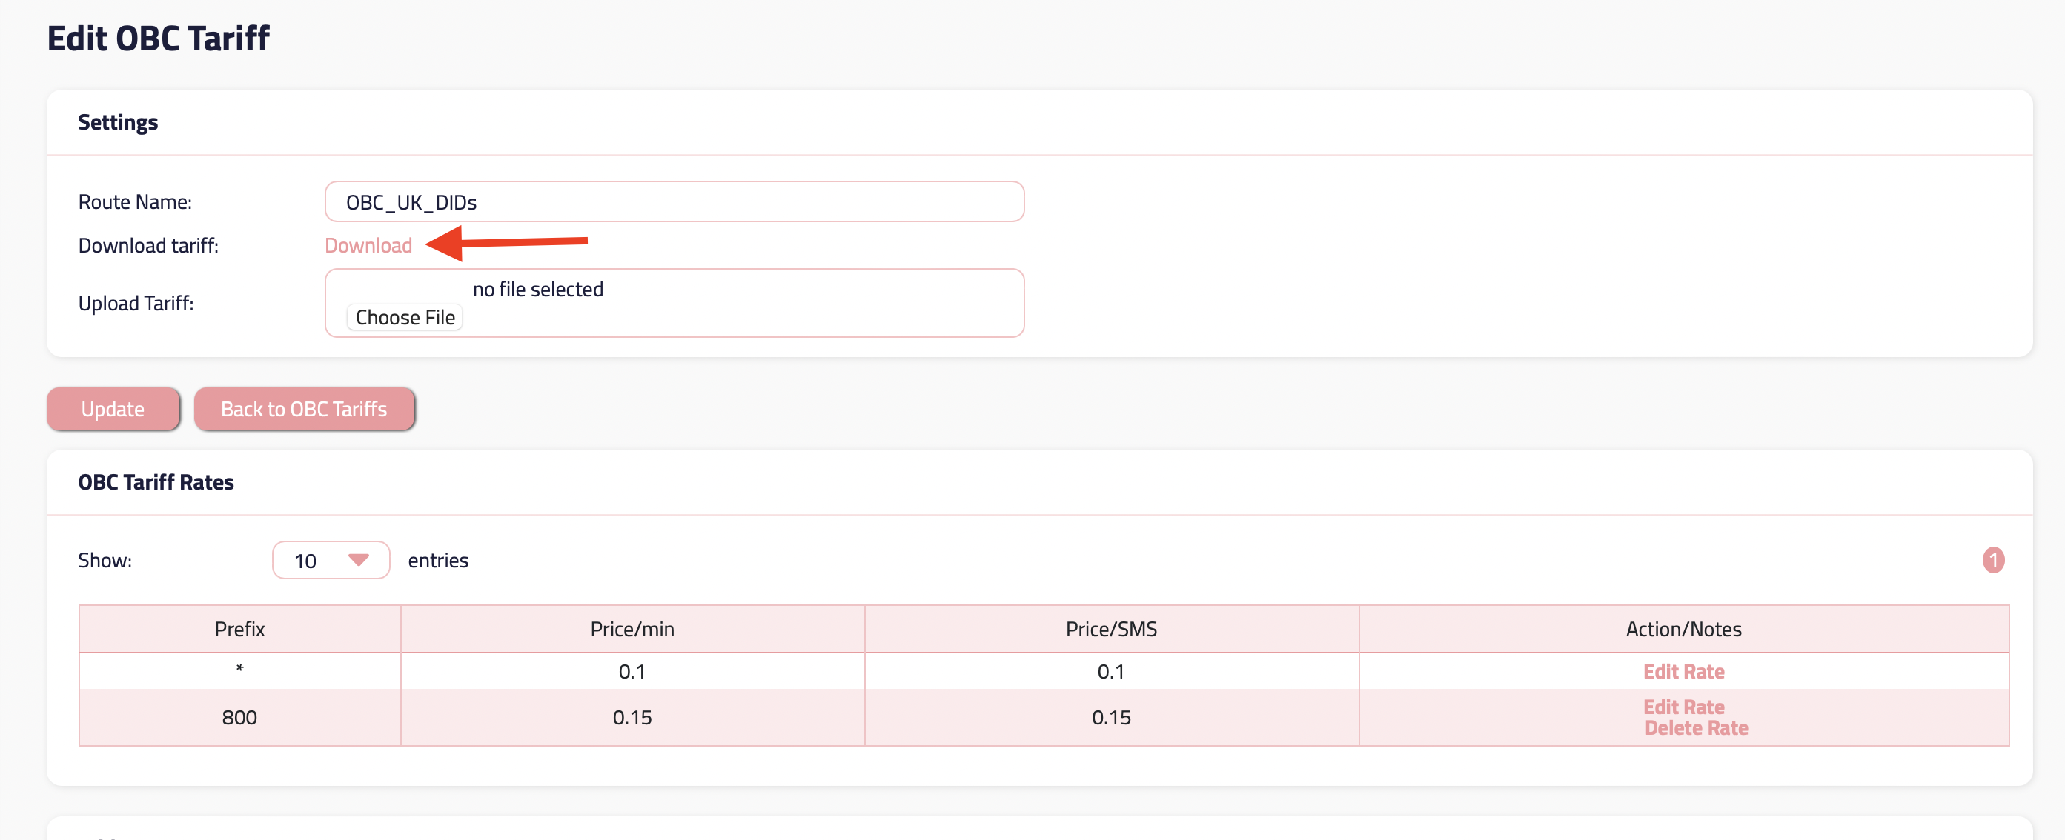The width and height of the screenshot is (2065, 840).
Task: Click the Route Name input field
Action: (673, 201)
